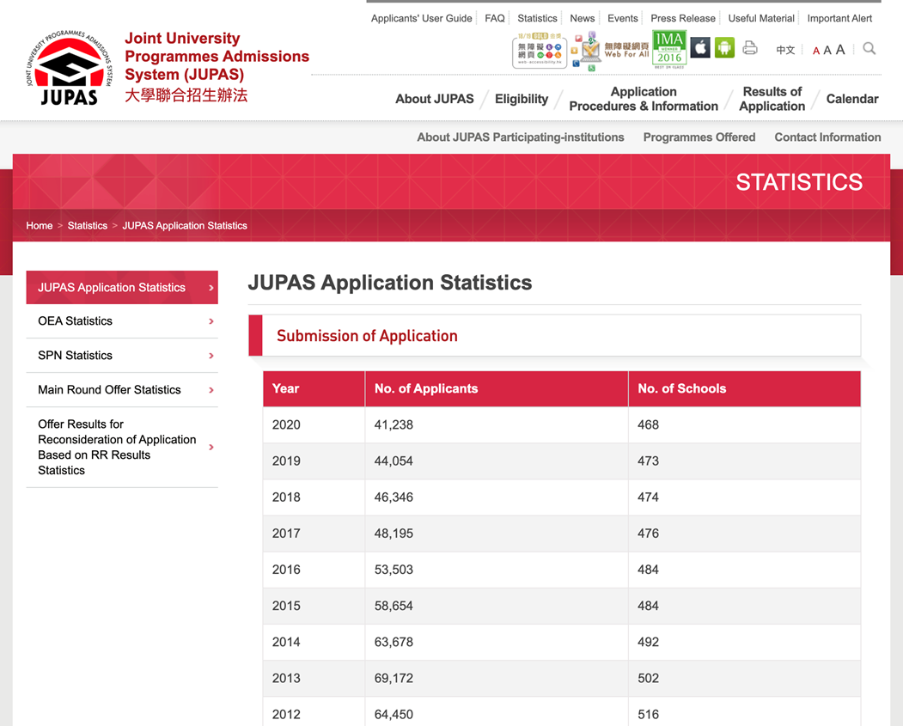Open the News link
Screen dimensions: 903x726
[x=583, y=18]
